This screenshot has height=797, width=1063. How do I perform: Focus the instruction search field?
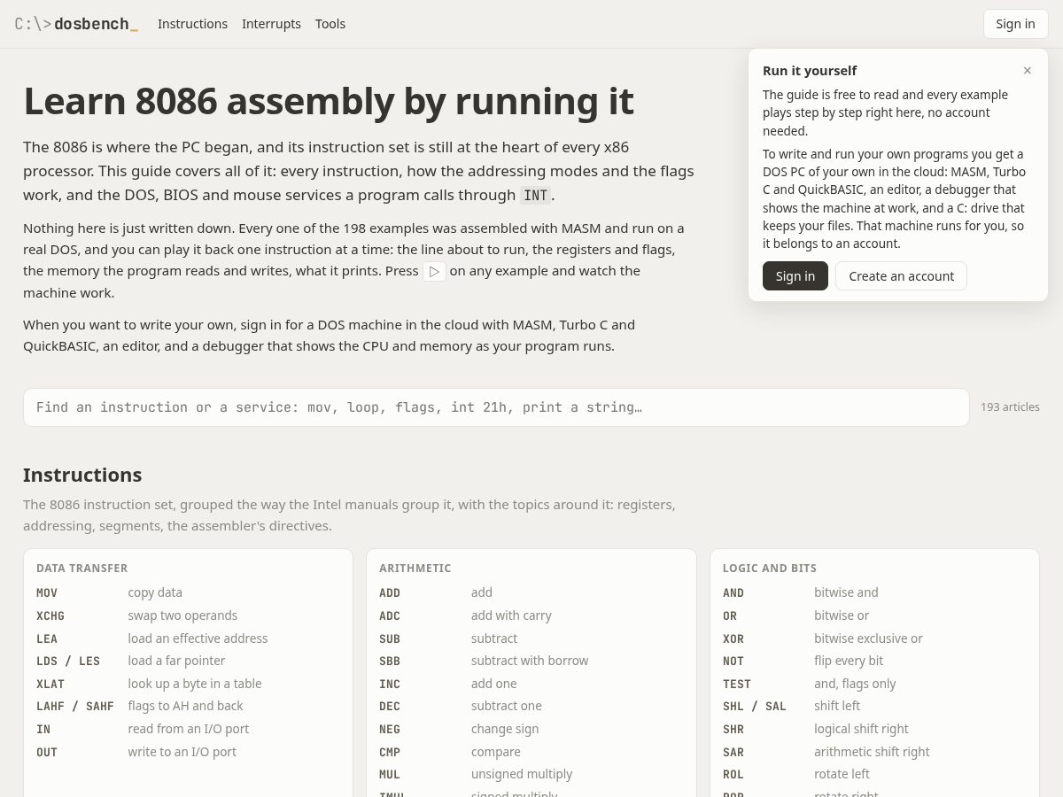[x=496, y=407]
